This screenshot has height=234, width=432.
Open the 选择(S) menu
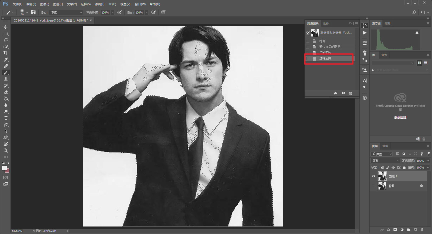click(x=86, y=4)
